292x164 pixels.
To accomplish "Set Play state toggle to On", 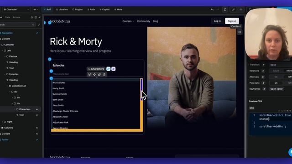I will coord(276,83).
